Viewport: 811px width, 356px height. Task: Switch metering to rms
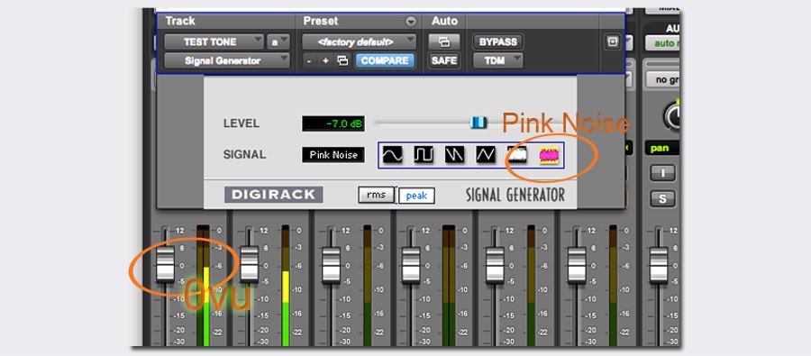click(377, 195)
